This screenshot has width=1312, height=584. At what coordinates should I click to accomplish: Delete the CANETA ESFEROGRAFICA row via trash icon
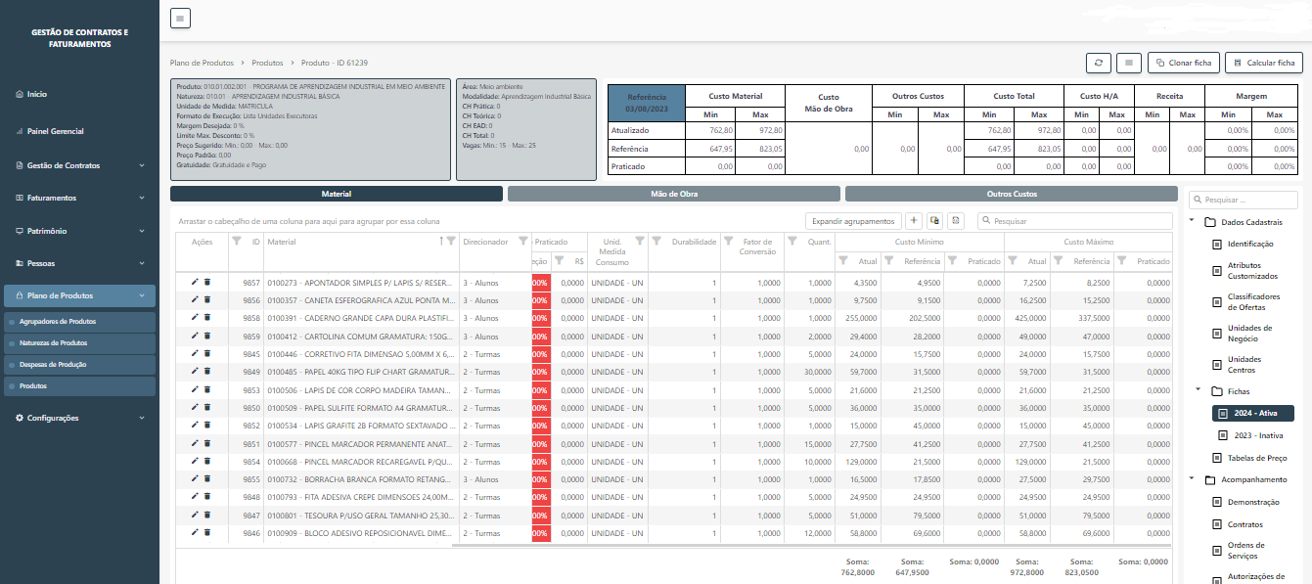pyautogui.click(x=206, y=300)
